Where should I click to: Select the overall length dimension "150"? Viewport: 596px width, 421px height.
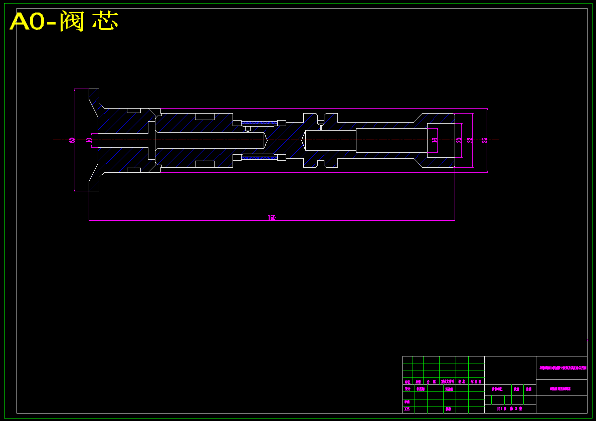tap(271, 218)
